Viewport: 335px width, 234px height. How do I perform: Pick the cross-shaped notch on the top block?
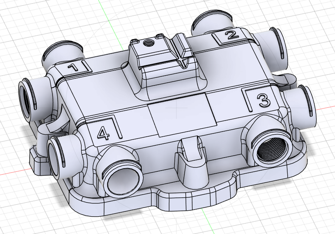pos(182,60)
